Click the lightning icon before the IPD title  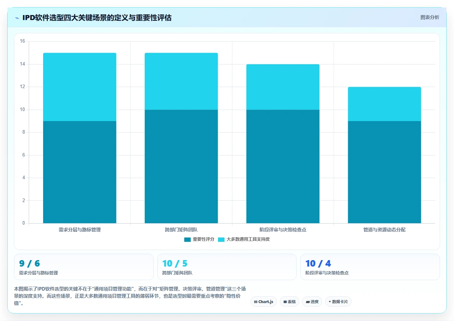(x=17, y=18)
